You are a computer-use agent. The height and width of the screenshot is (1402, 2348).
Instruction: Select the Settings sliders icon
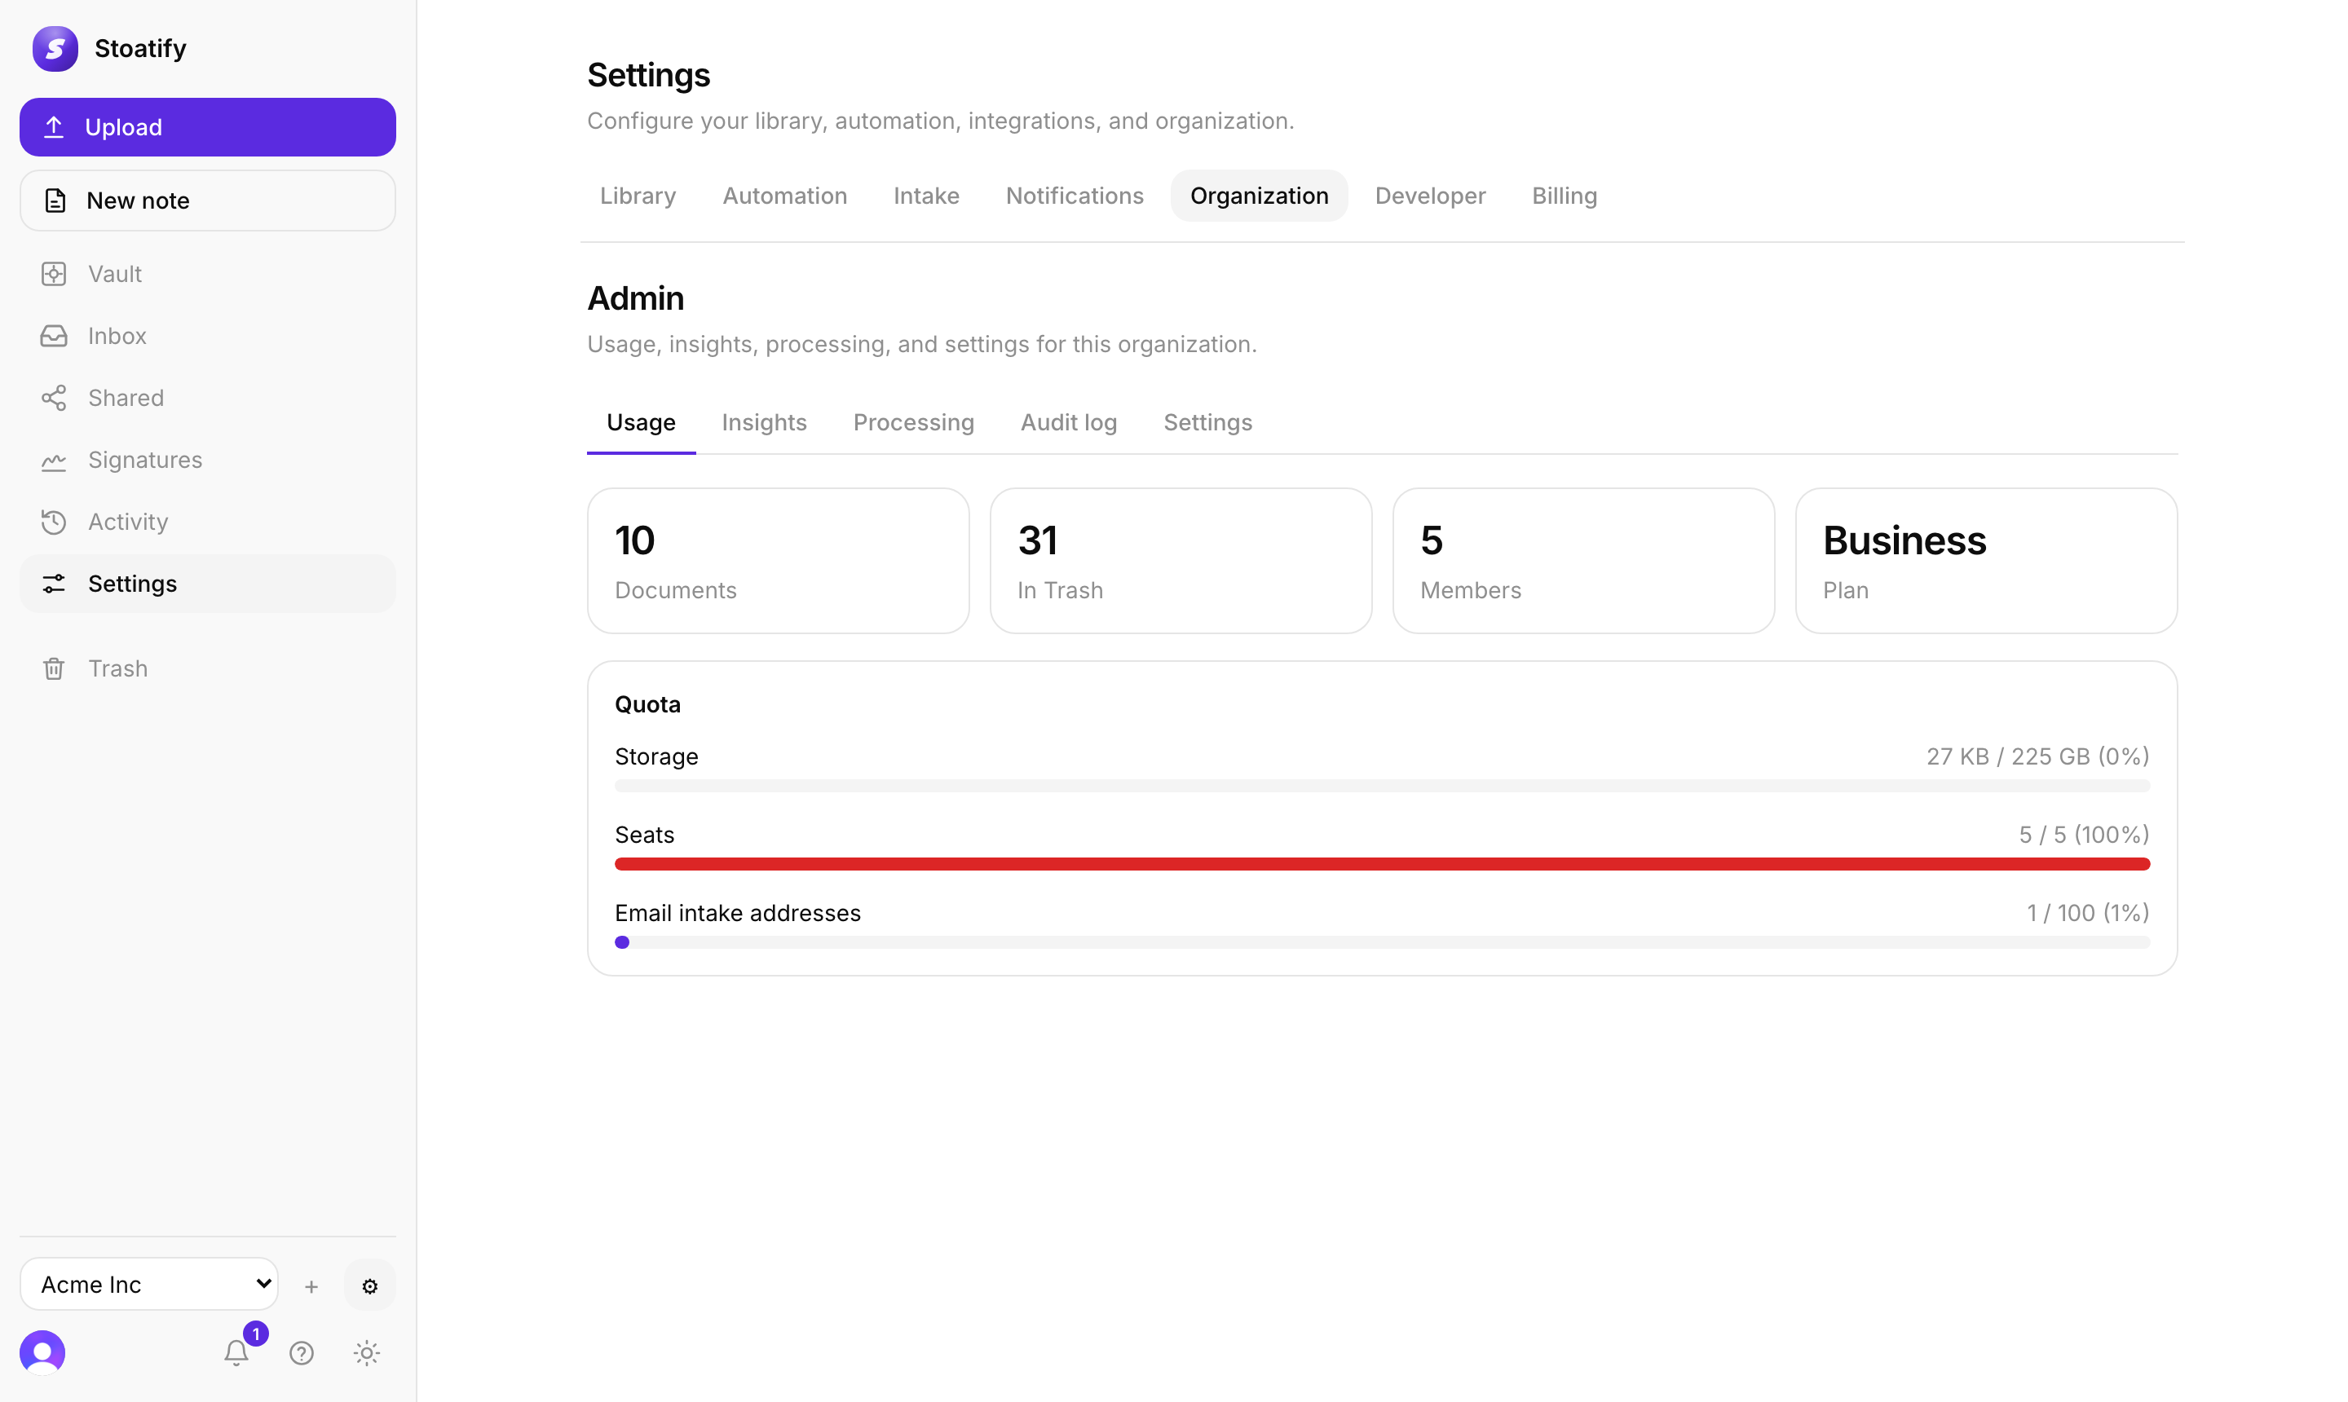click(x=54, y=584)
